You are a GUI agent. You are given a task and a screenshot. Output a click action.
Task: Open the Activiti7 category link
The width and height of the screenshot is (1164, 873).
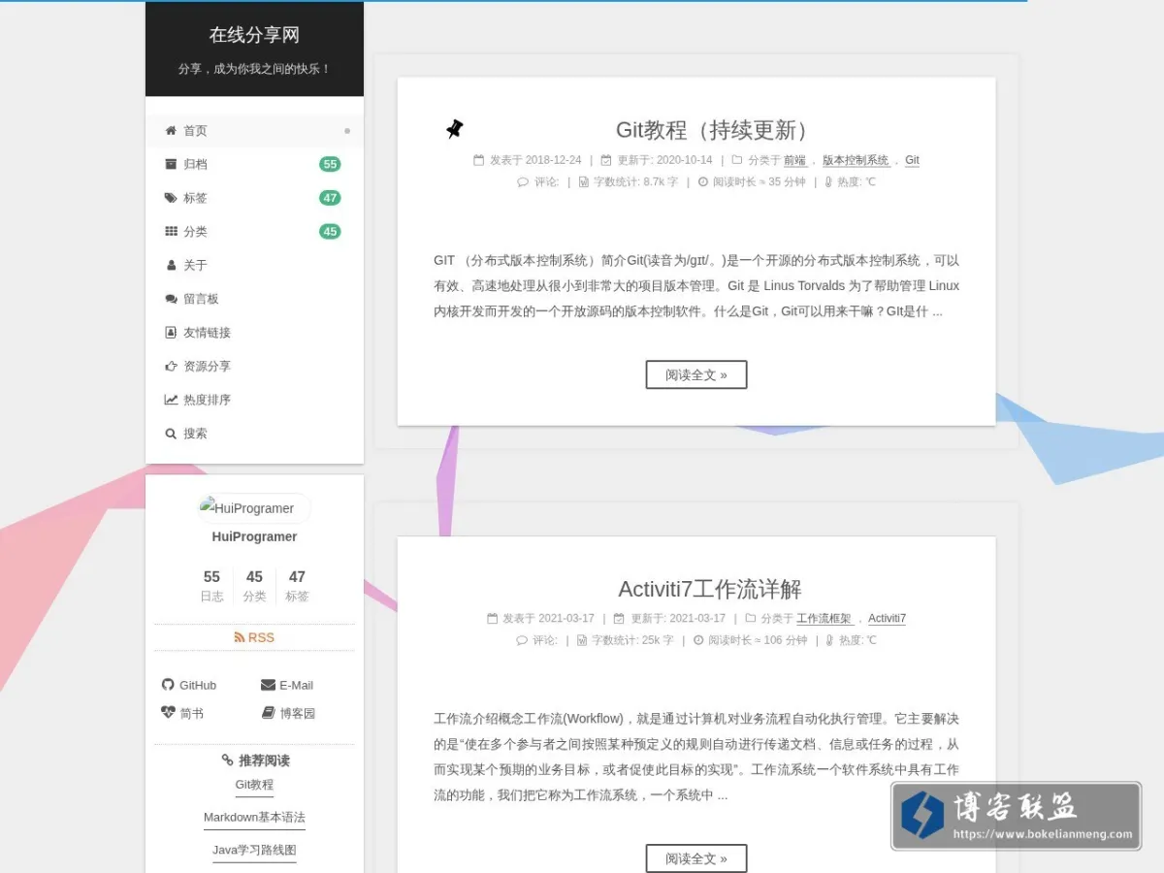[x=887, y=618]
